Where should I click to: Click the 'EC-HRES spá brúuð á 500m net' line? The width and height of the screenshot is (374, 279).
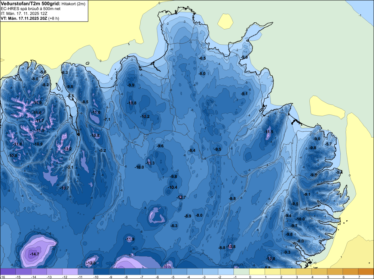(31, 9)
